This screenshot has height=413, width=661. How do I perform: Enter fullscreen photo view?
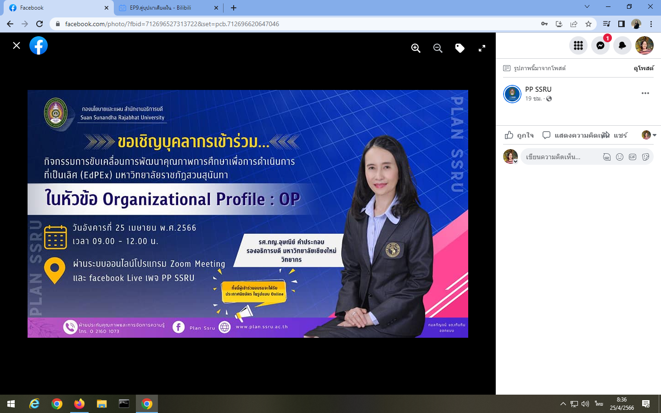[482, 48]
